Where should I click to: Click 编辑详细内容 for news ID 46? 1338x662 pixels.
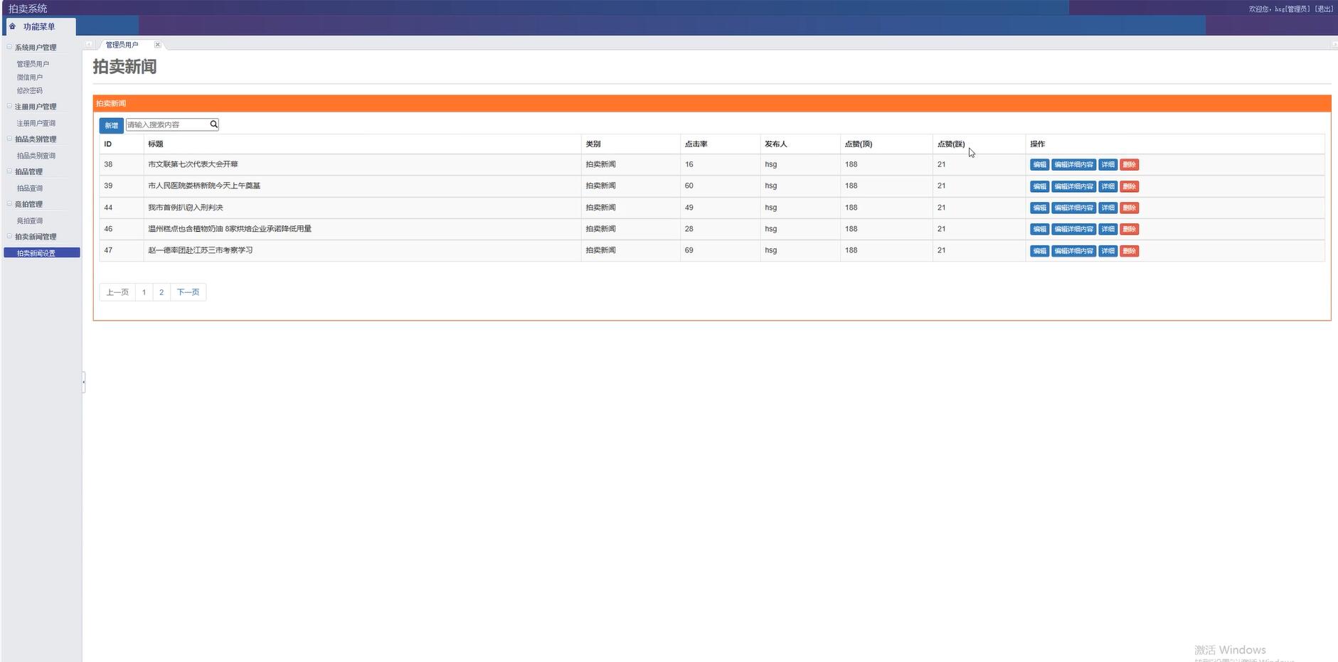tap(1074, 229)
